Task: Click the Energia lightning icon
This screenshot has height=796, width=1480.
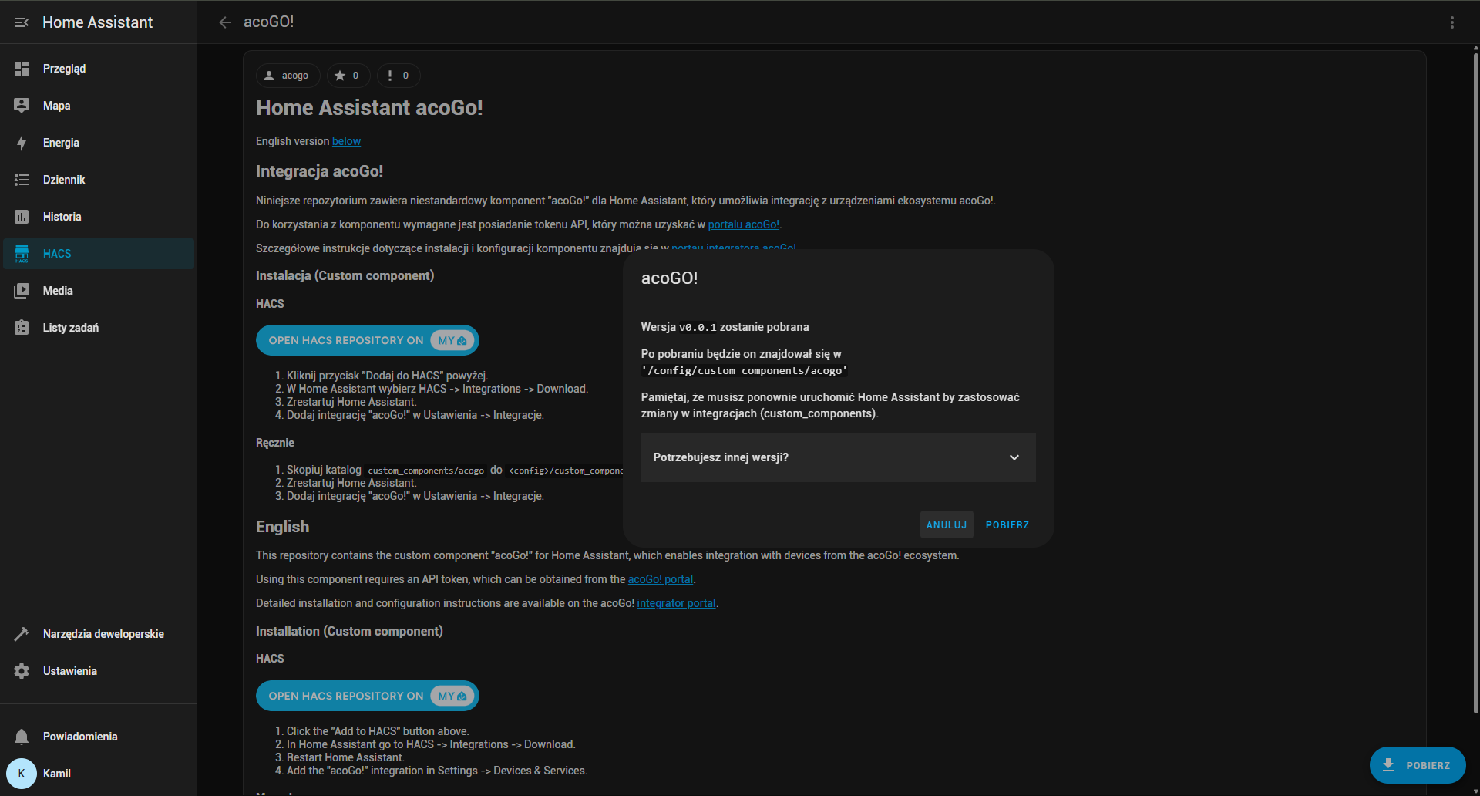Action: pos(22,143)
